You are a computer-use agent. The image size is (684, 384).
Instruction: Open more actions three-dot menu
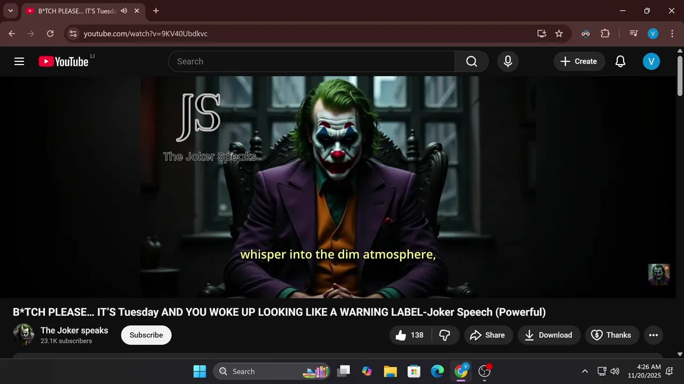653,335
